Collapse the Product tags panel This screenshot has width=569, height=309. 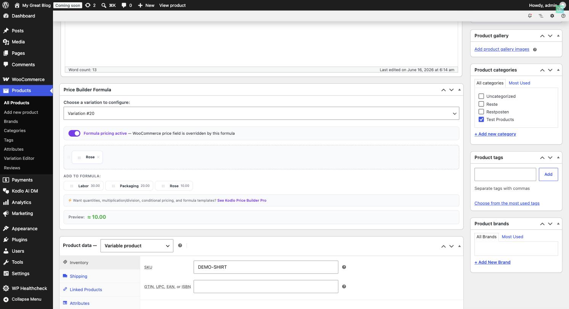click(558, 158)
